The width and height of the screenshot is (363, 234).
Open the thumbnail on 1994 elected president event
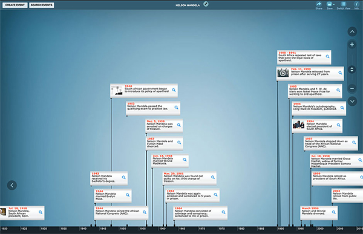tap(298, 125)
